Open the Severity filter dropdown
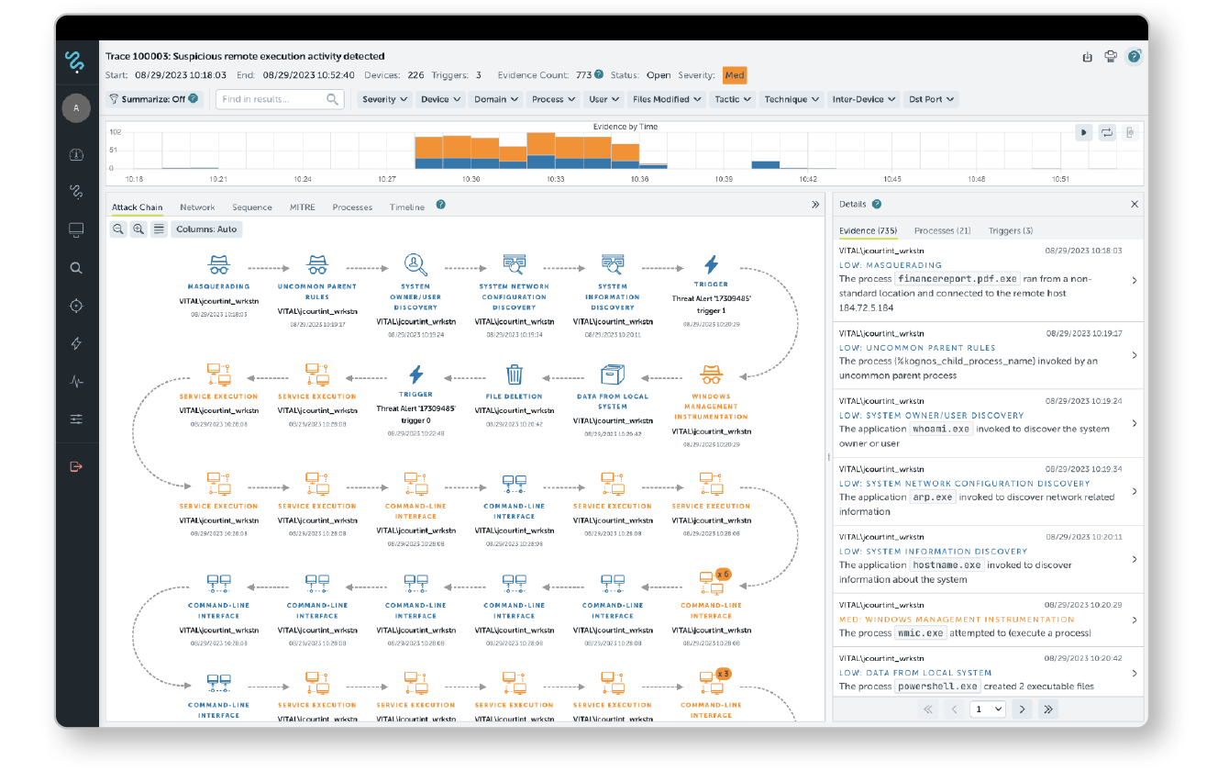This screenshot has height=771, width=1229. [384, 99]
